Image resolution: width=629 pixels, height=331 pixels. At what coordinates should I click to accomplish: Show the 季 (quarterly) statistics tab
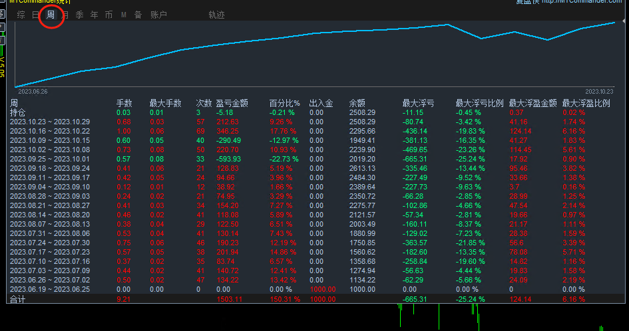point(80,15)
